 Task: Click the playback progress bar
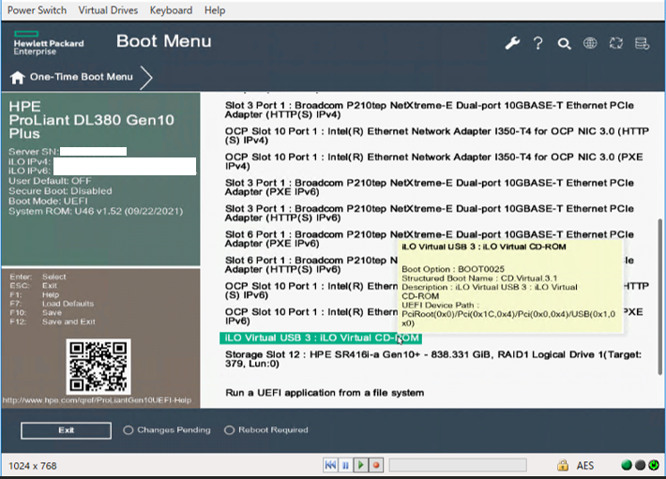tap(458, 466)
